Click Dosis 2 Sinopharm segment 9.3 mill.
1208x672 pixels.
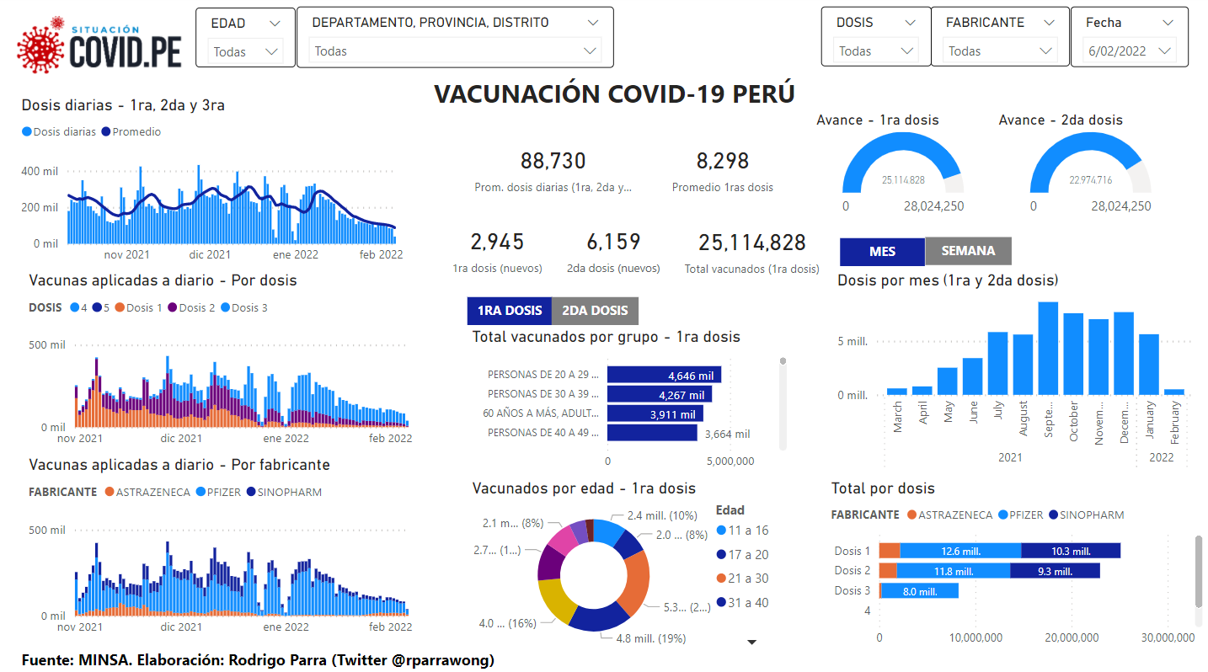[x=1055, y=571]
